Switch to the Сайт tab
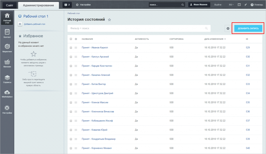Screen dimensions: 266x154 [10, 5]
